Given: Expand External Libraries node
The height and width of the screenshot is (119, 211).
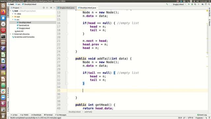Looking at the screenshot, I should (x=11, y=34).
